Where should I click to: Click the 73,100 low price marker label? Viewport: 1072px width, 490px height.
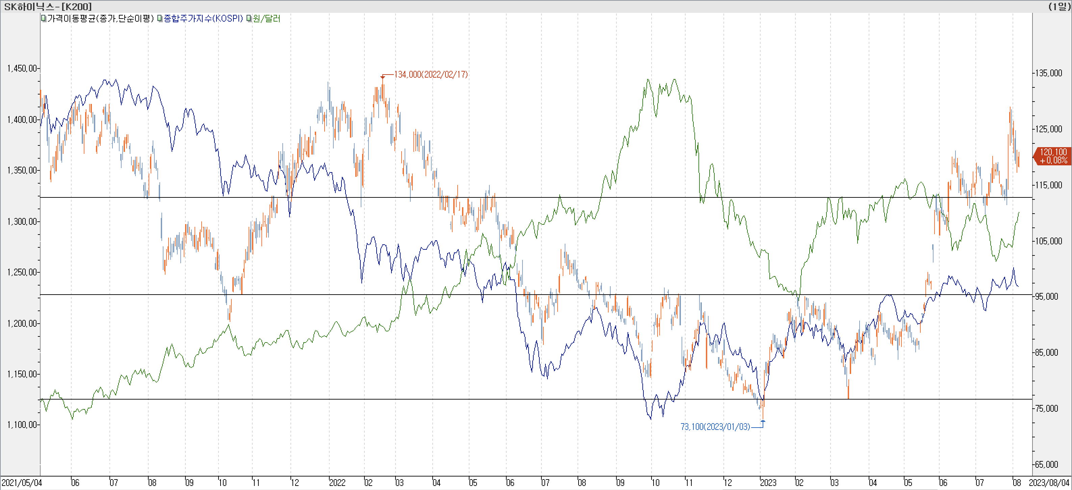(715, 427)
